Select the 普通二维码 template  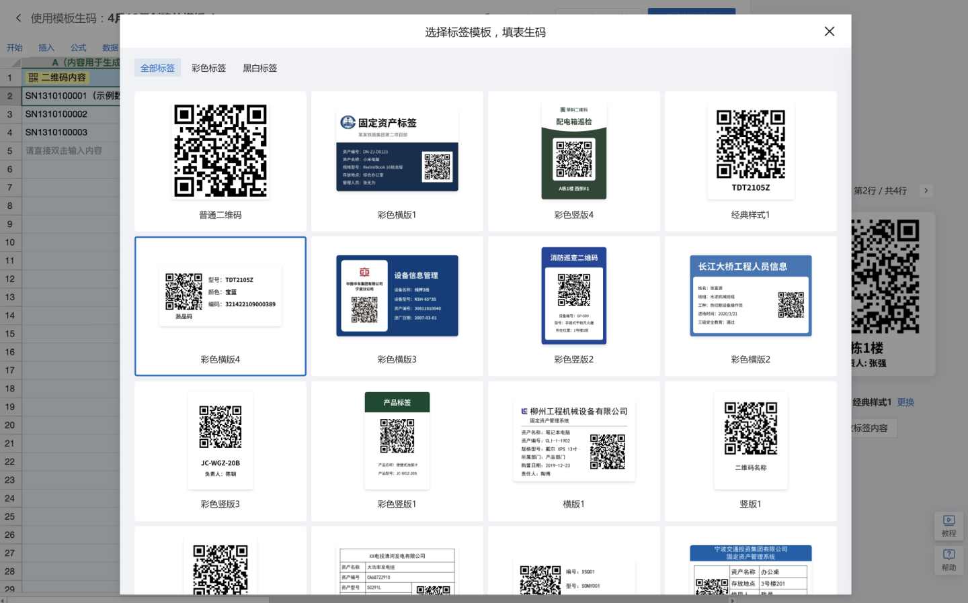pos(220,161)
